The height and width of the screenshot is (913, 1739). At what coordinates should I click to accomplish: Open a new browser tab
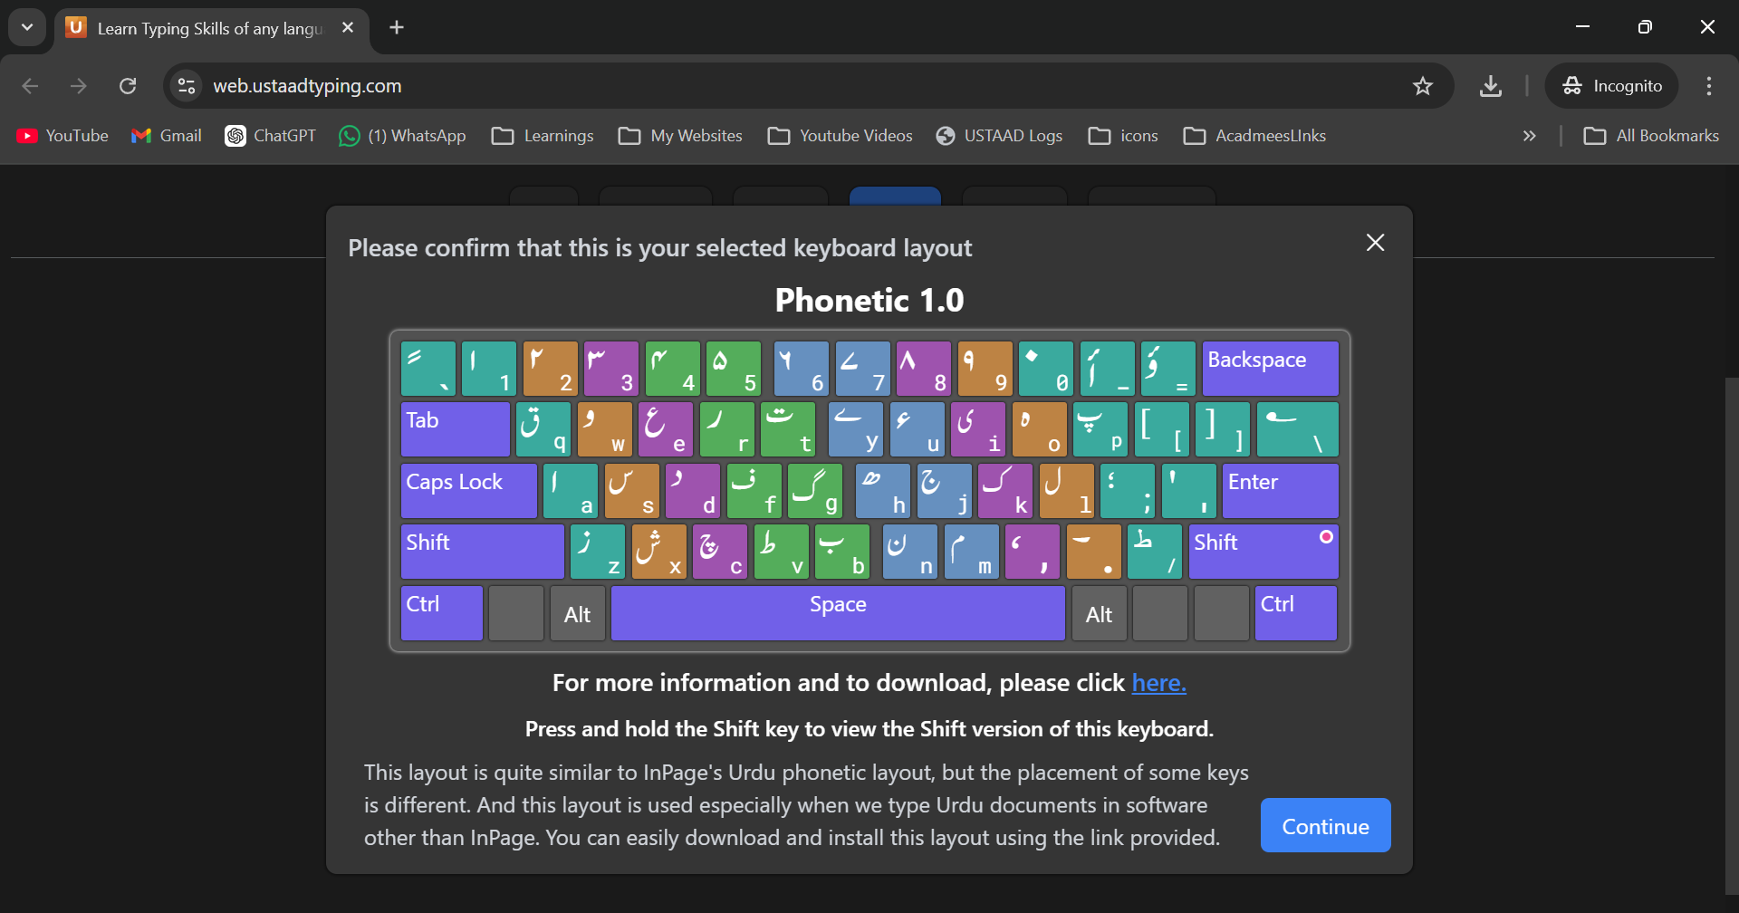tap(397, 27)
